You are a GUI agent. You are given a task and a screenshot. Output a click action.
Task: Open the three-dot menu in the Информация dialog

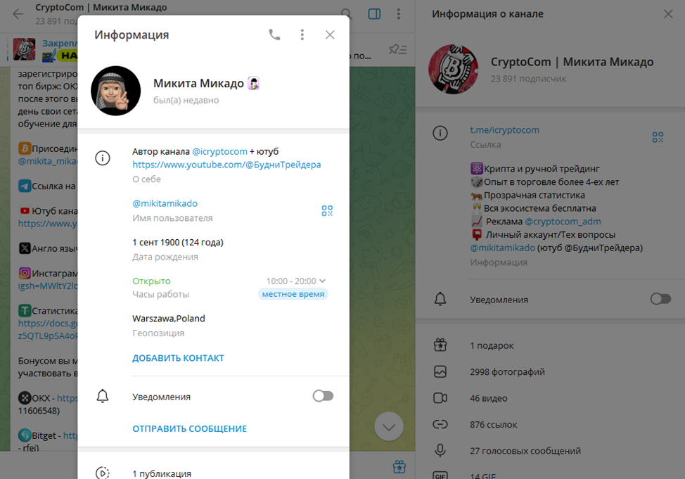point(302,34)
